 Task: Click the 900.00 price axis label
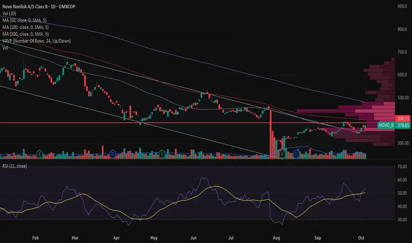click(x=402, y=6)
